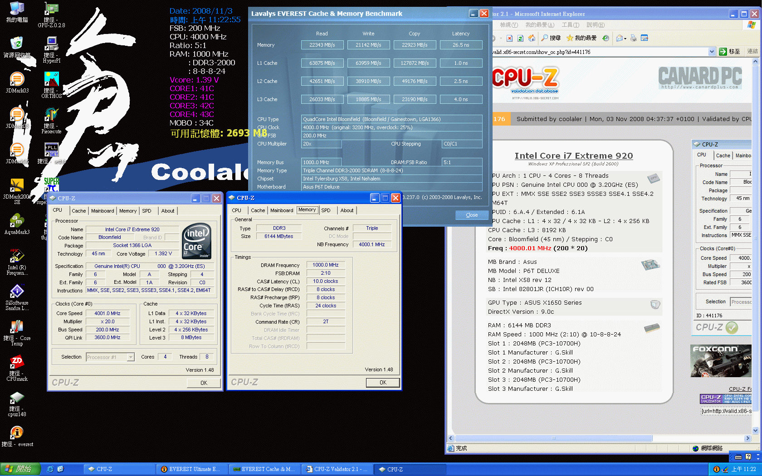Open About tab in left CPU-Z window
The width and height of the screenshot is (762, 476).
[x=168, y=211]
